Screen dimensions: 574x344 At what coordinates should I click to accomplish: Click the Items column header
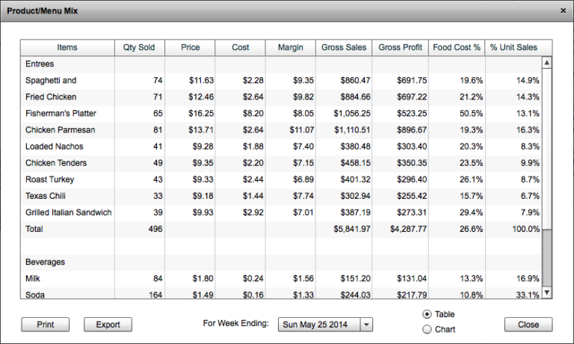pyautogui.click(x=67, y=48)
